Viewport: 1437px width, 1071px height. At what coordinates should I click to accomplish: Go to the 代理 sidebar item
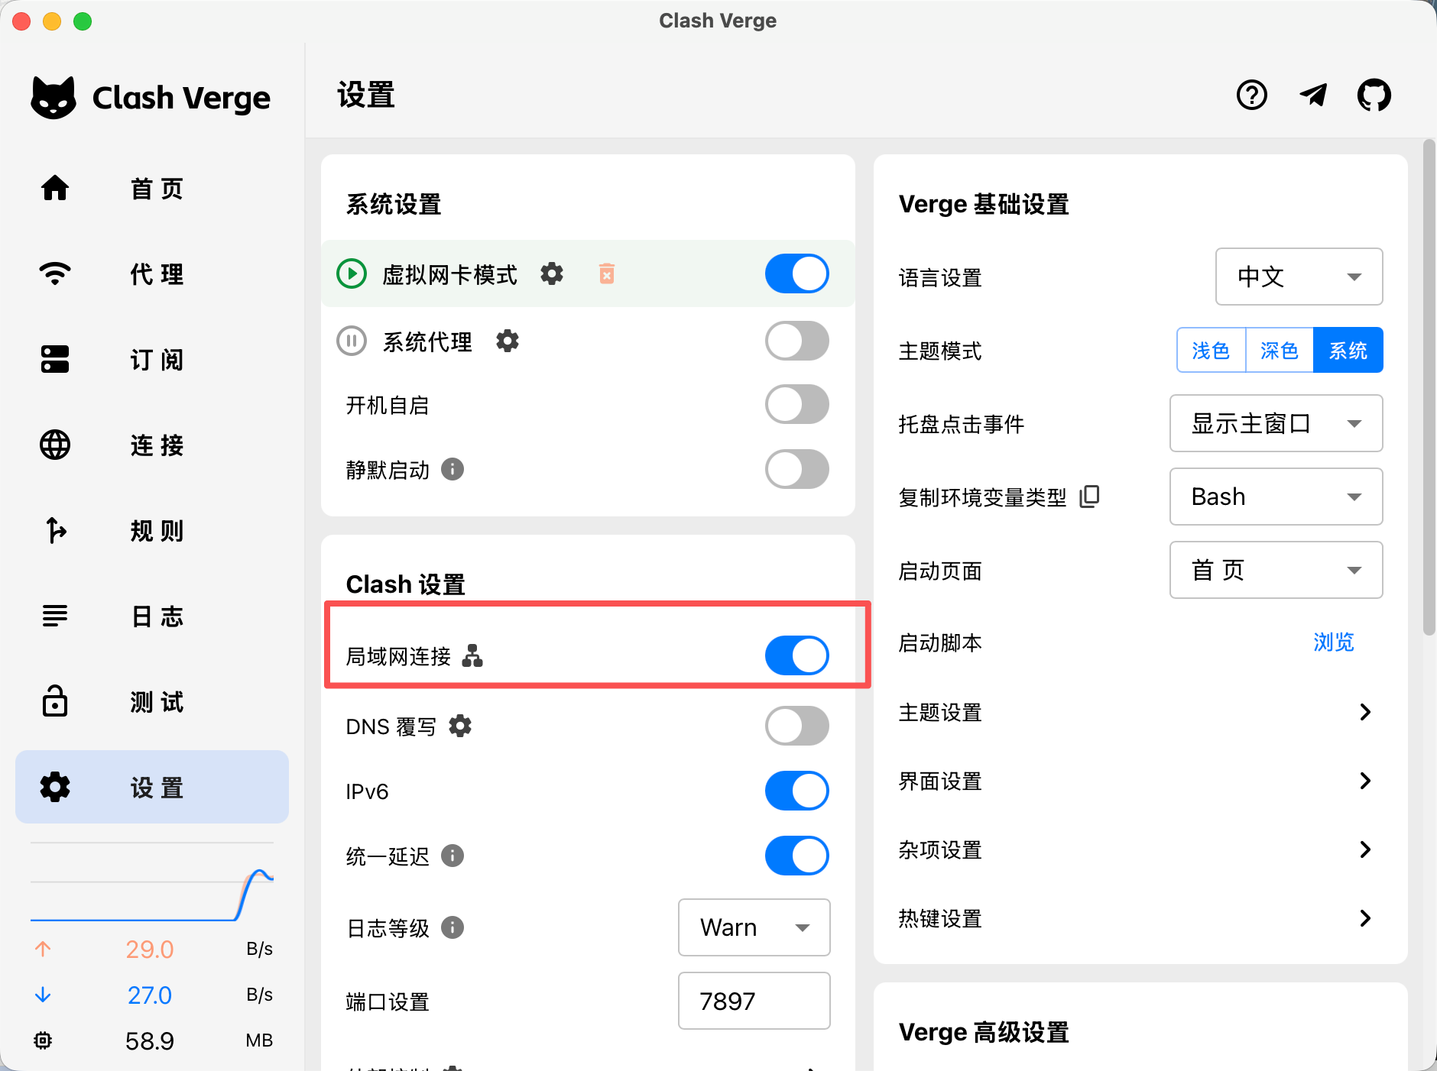click(x=152, y=273)
